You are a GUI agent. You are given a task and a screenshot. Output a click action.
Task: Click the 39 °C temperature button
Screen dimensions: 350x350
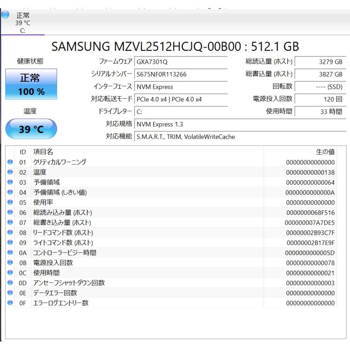pyautogui.click(x=31, y=129)
